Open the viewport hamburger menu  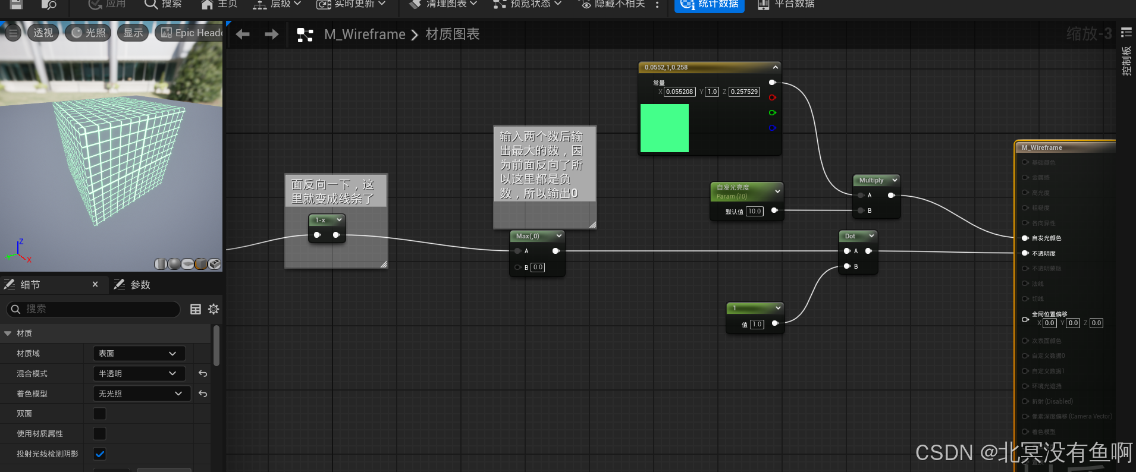tap(13, 33)
